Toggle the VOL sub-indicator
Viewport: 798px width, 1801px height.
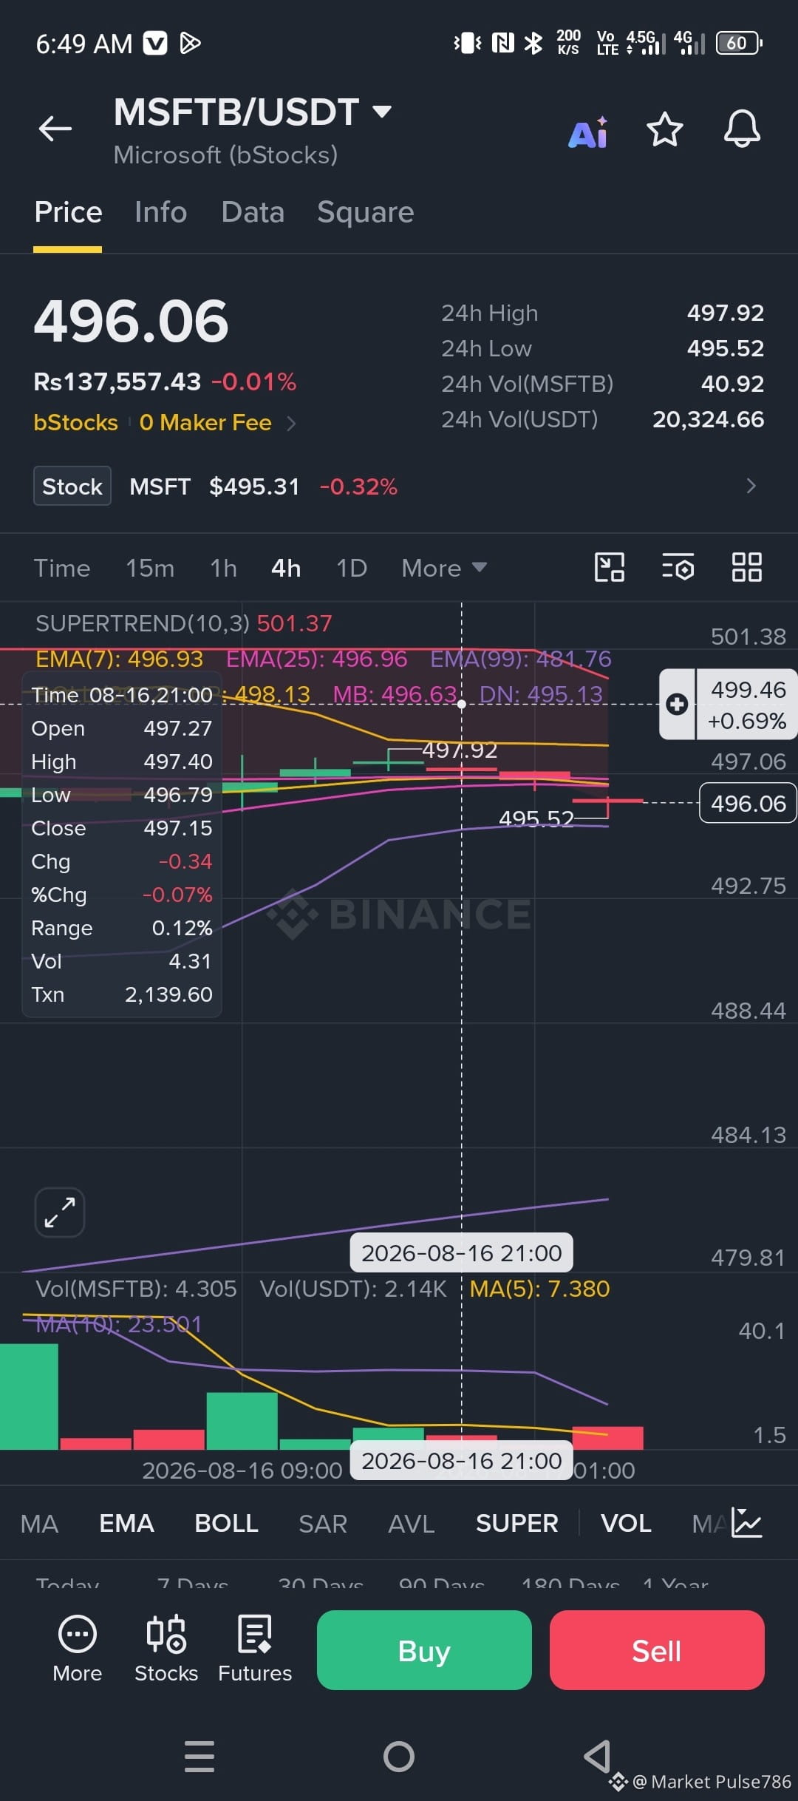tap(626, 1523)
